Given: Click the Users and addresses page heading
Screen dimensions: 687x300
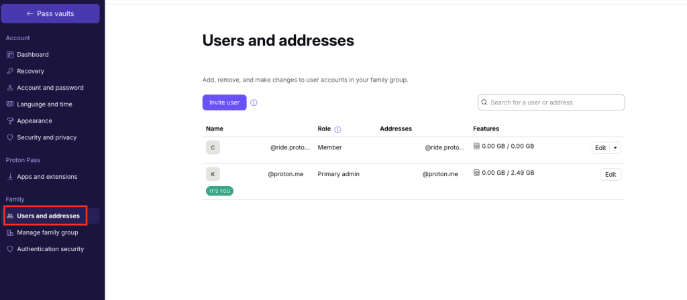Looking at the screenshot, I should point(278,41).
